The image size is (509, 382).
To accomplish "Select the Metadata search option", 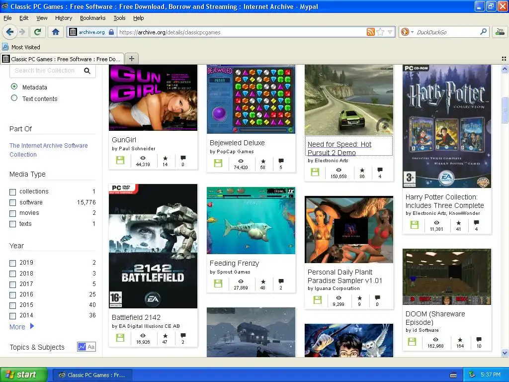I will 14,87.
